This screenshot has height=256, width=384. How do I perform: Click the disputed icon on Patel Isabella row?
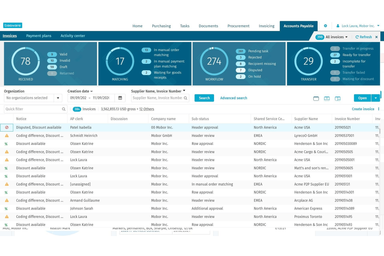pos(7,127)
